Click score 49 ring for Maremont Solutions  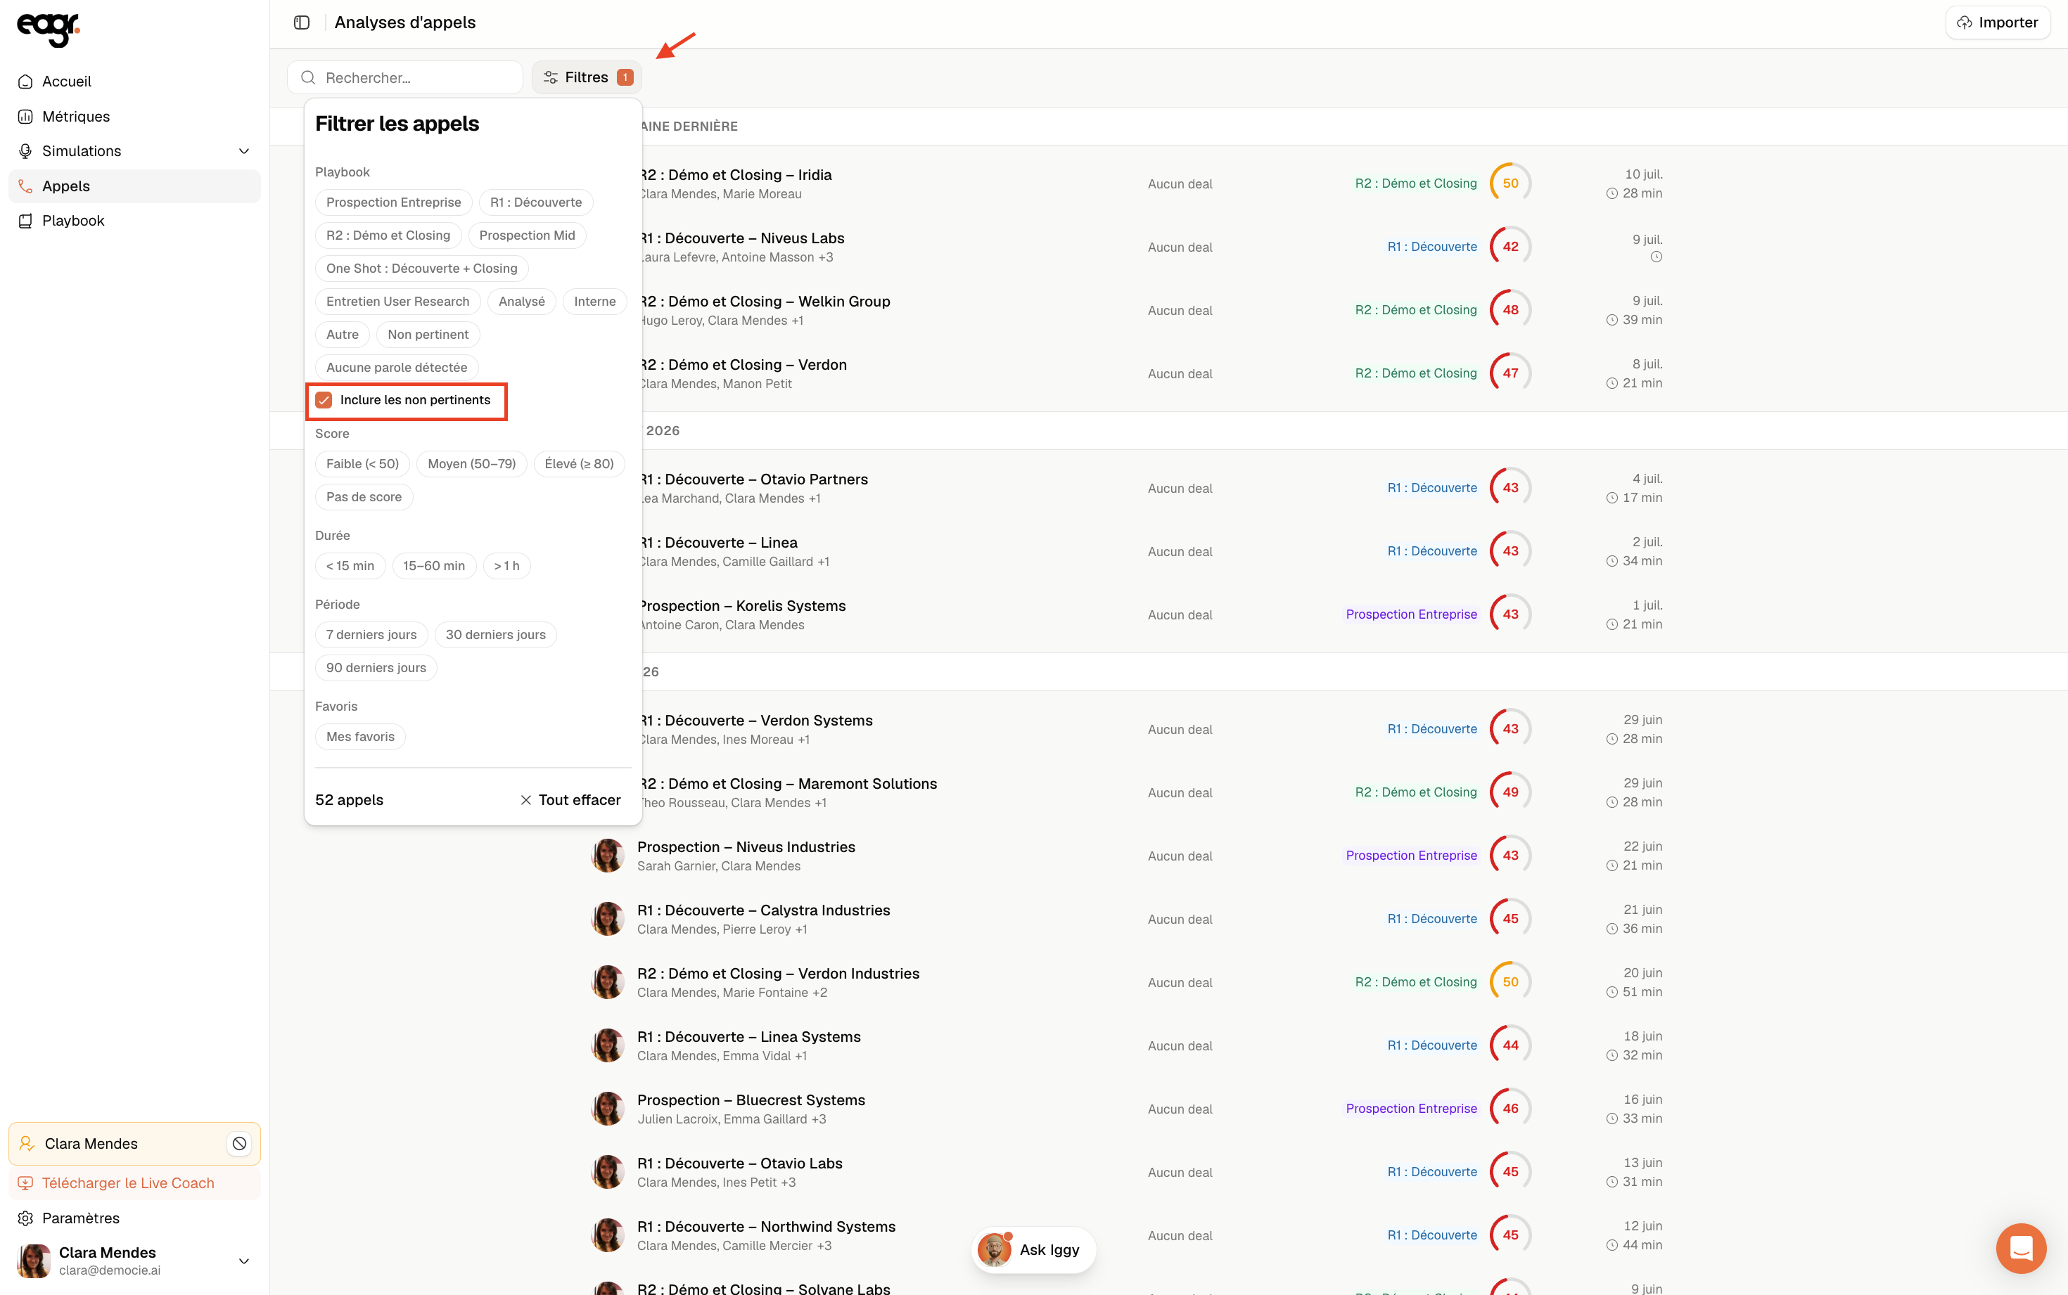(x=1510, y=792)
